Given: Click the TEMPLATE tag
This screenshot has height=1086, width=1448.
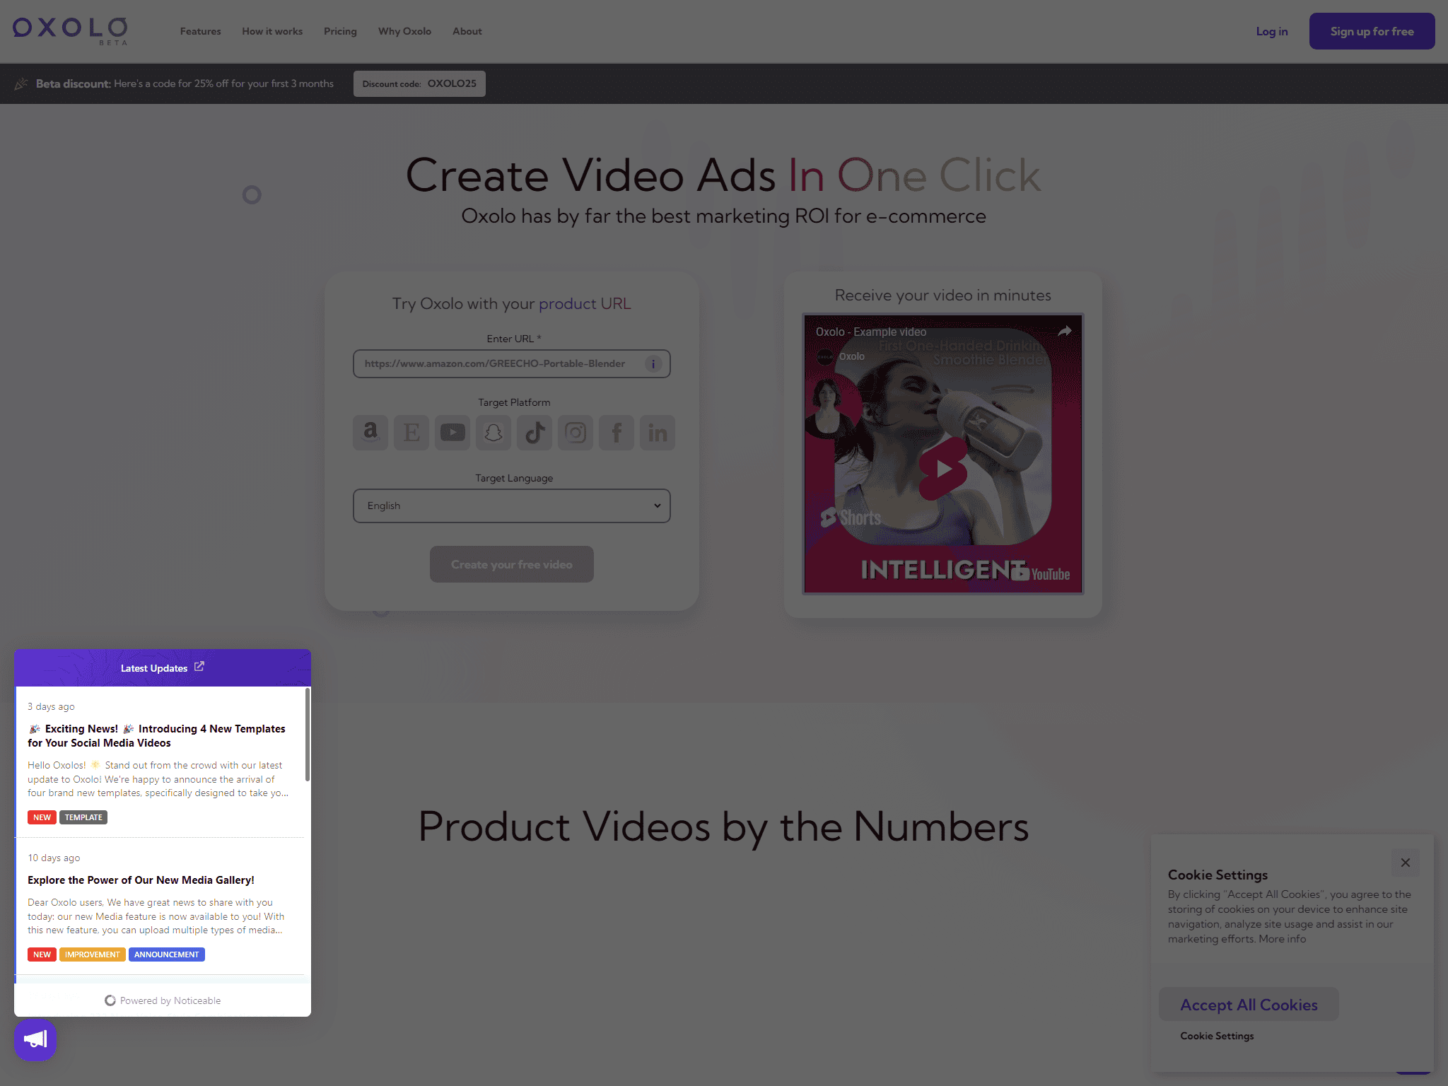Looking at the screenshot, I should [83, 817].
